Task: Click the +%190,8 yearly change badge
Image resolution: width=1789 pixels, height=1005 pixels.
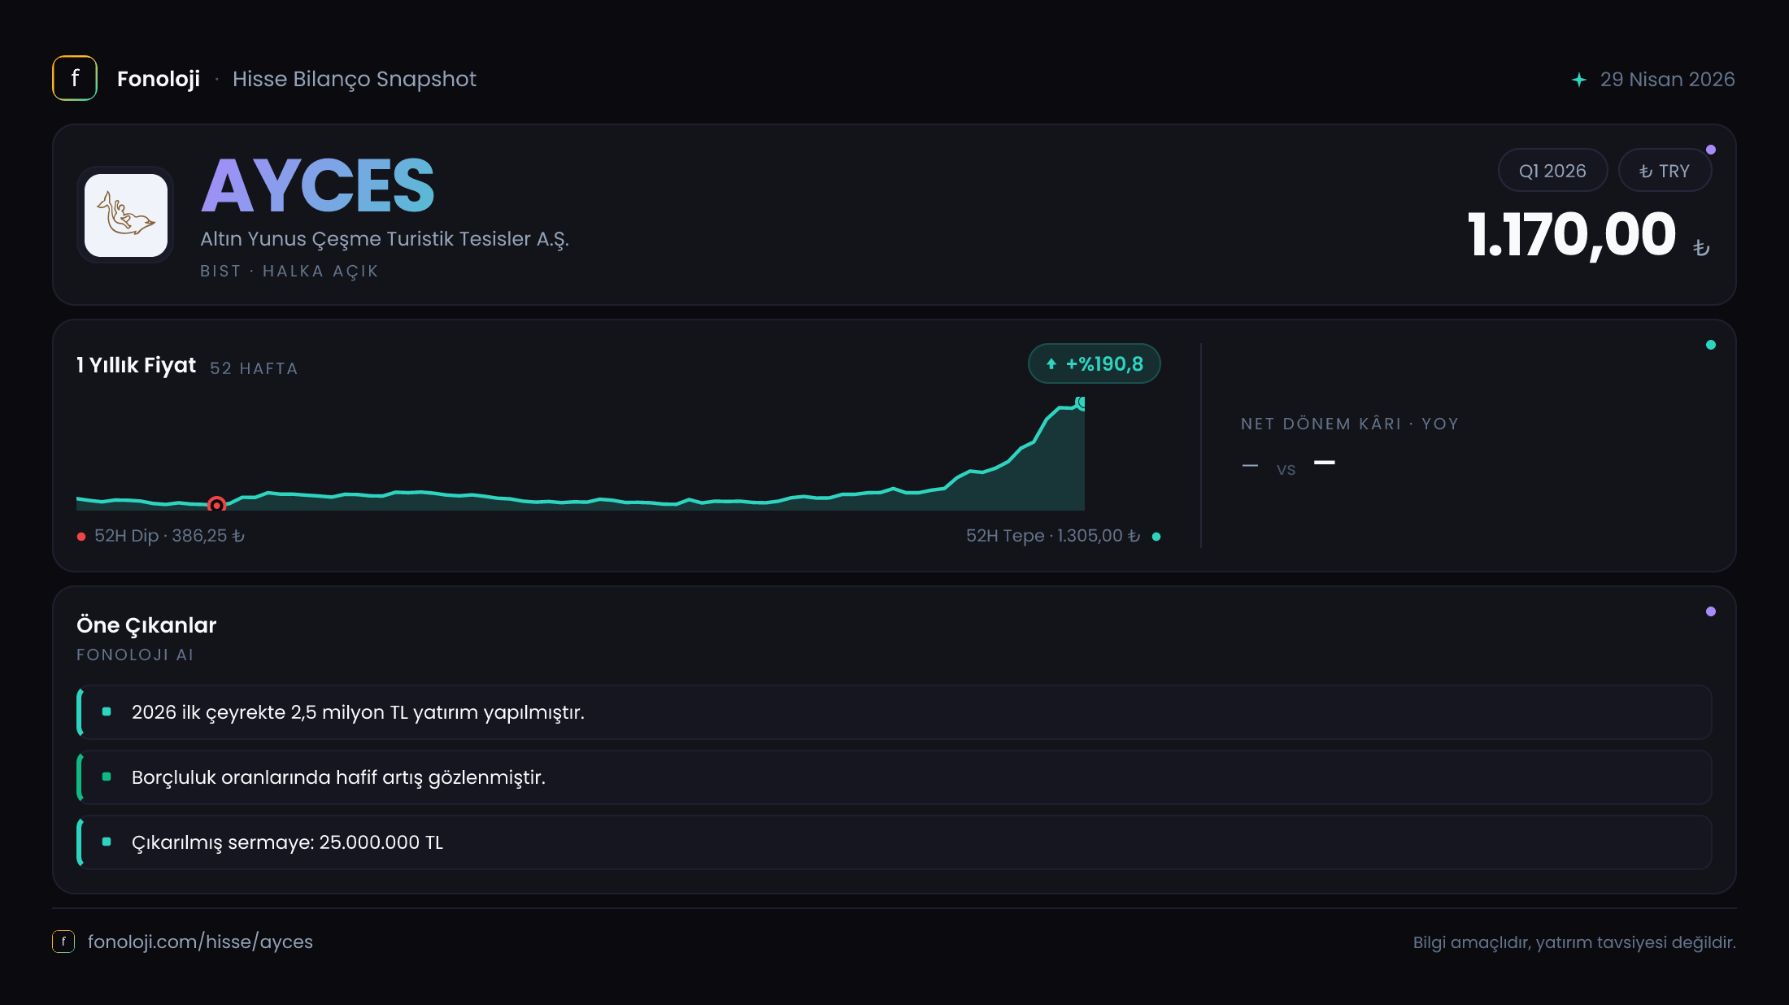Action: [1095, 363]
